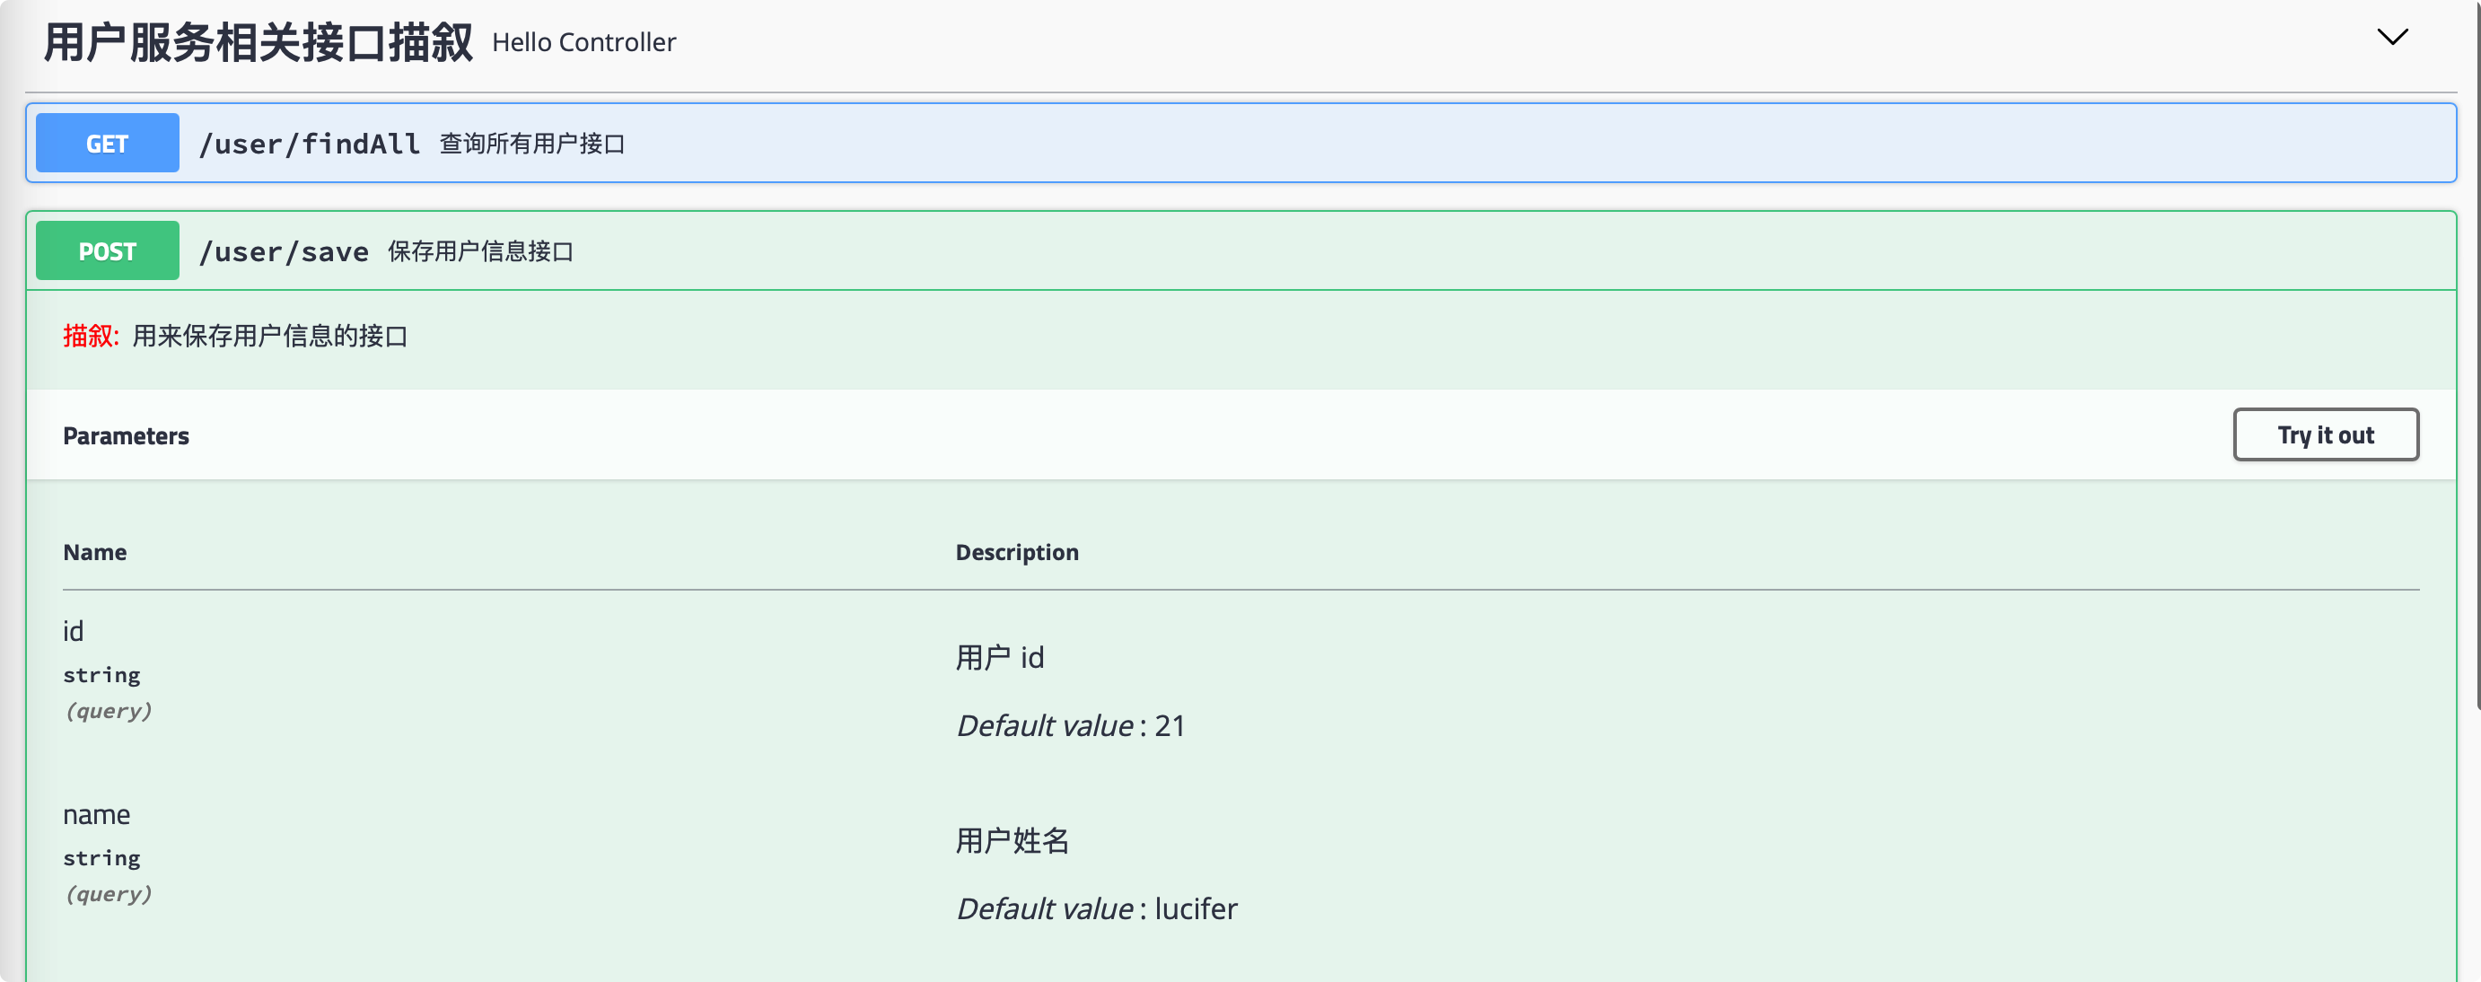2481x982 pixels.
Task: Click the Default value : lucifer text
Action: click(1097, 908)
